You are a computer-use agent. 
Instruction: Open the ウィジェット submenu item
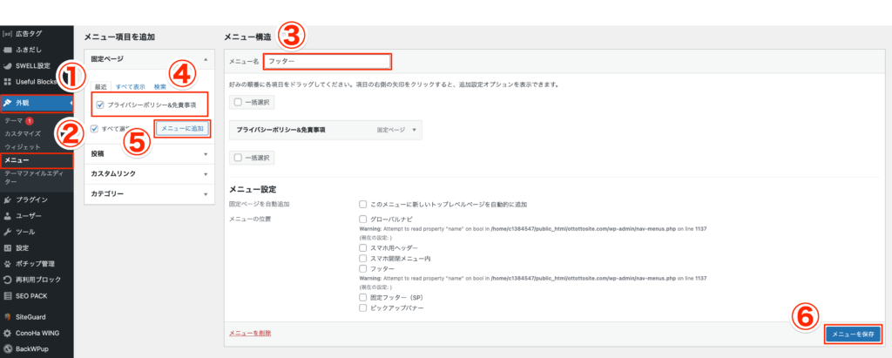tap(22, 147)
